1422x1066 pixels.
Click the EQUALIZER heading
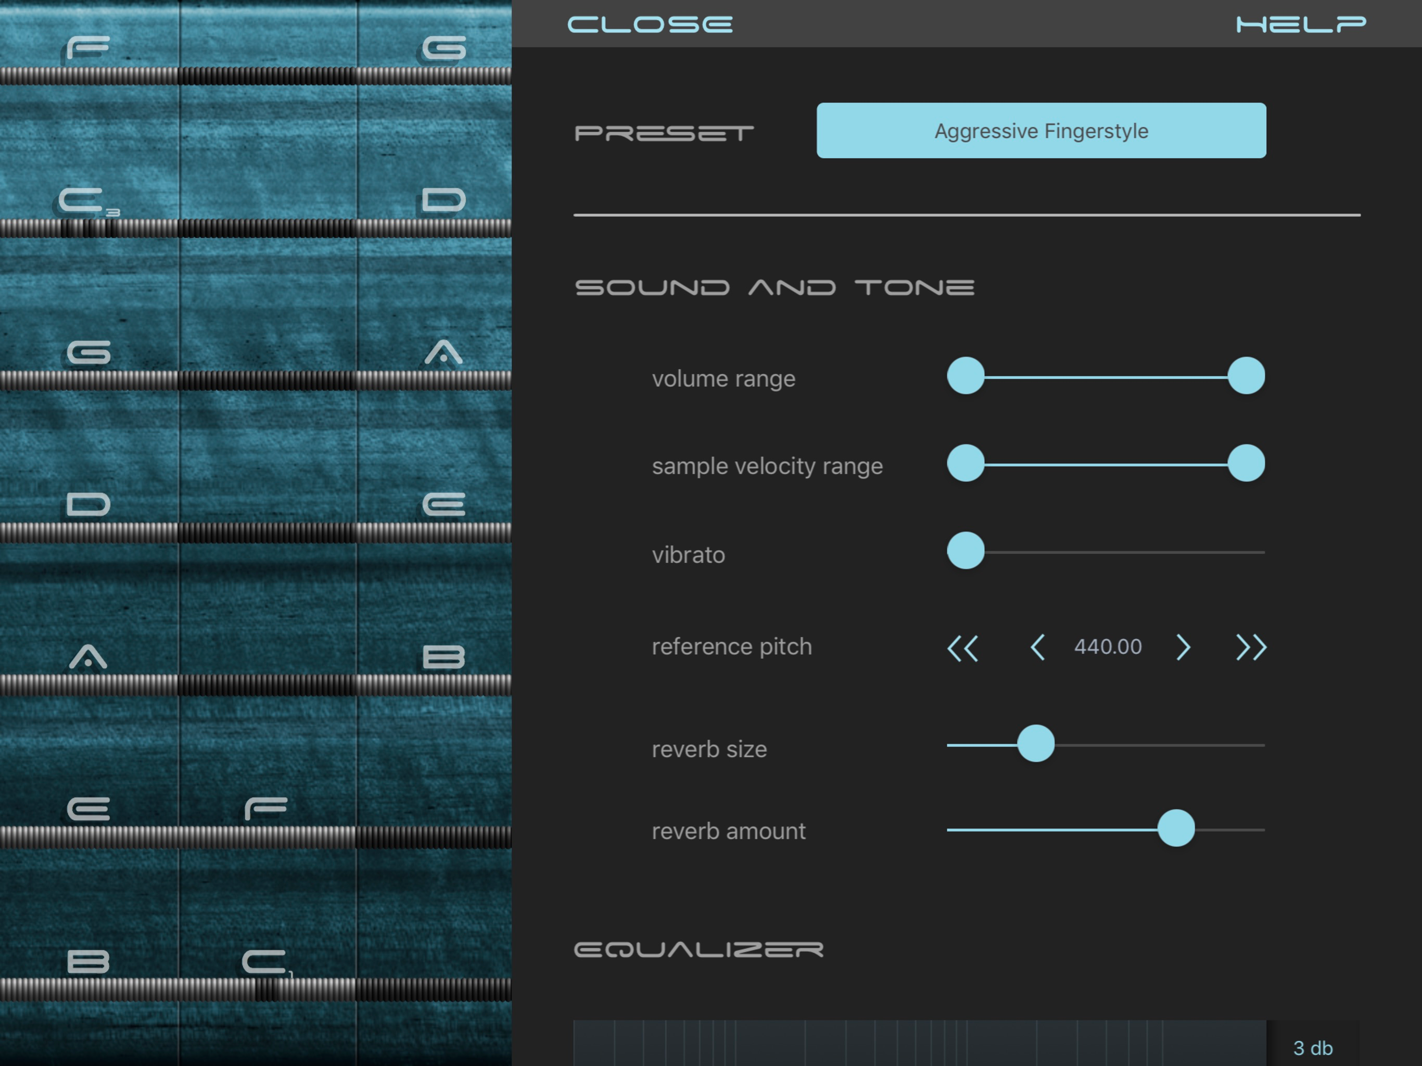tap(699, 949)
